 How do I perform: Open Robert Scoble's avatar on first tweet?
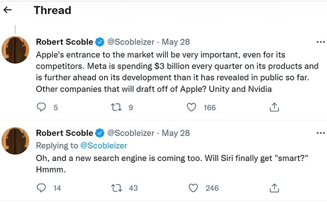click(x=15, y=50)
